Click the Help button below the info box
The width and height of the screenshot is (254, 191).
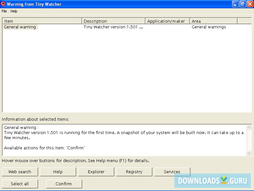point(58,172)
